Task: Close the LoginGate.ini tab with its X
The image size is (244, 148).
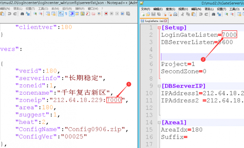Action: tap(166, 21)
